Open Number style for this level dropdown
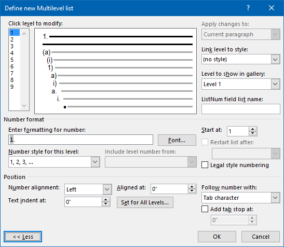 tap(95, 162)
